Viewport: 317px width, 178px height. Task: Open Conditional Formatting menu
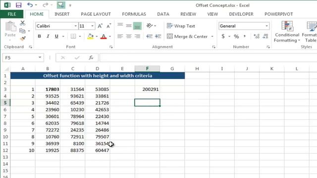pyautogui.click(x=287, y=32)
